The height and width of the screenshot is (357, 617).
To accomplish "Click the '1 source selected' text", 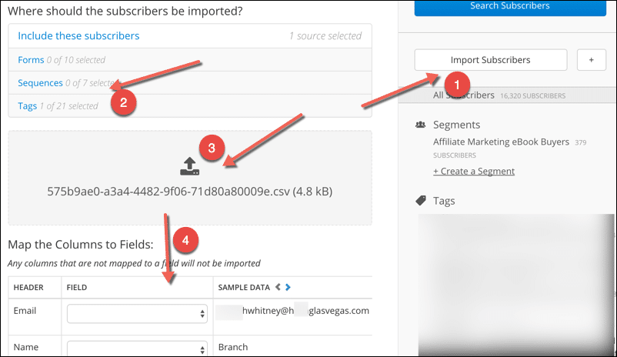I will [x=325, y=36].
